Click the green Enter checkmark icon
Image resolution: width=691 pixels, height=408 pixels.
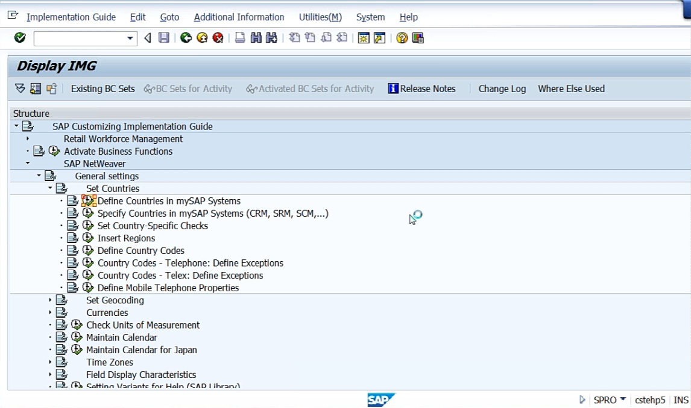point(20,38)
